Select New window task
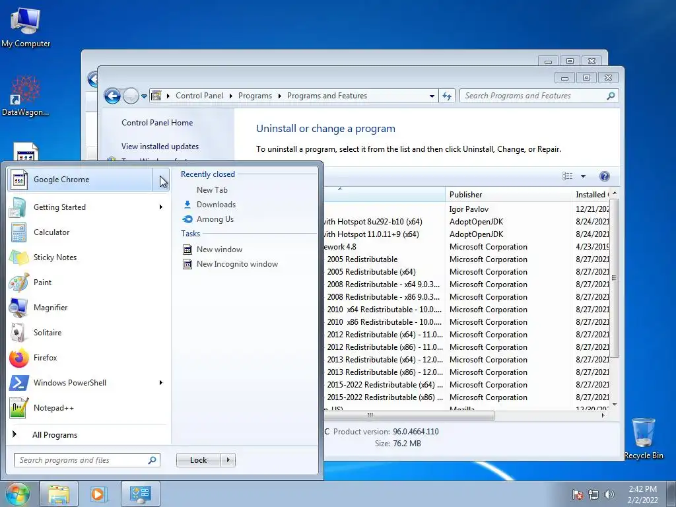 pyautogui.click(x=219, y=249)
